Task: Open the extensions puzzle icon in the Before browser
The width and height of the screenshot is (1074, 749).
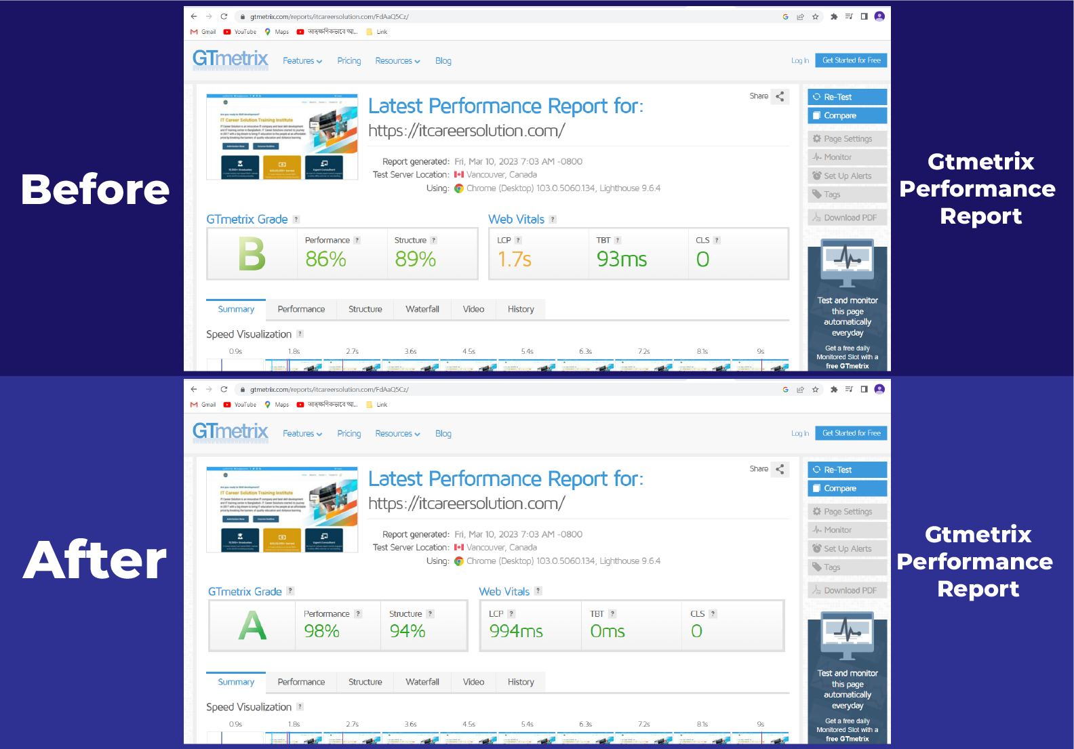Action: click(x=834, y=17)
